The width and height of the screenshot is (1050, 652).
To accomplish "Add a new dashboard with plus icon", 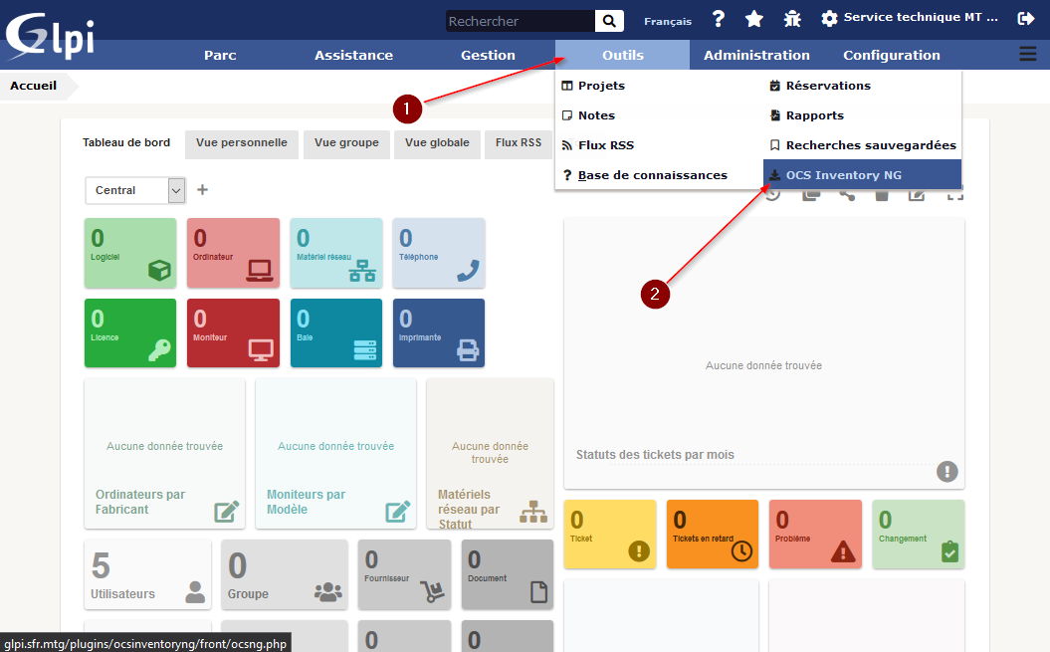I will pos(202,189).
